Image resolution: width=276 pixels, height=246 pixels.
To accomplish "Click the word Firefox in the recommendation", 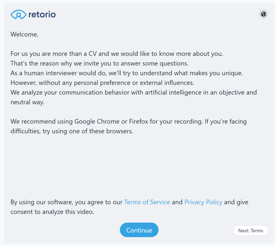I will 139,122.
